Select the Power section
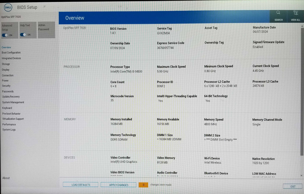 pos(5,81)
